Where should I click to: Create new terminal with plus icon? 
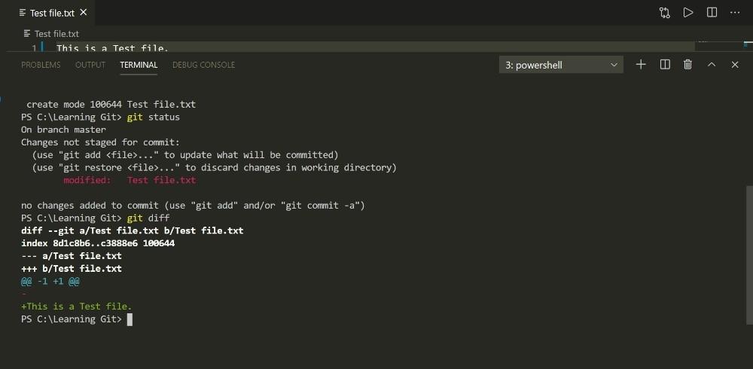tap(641, 65)
